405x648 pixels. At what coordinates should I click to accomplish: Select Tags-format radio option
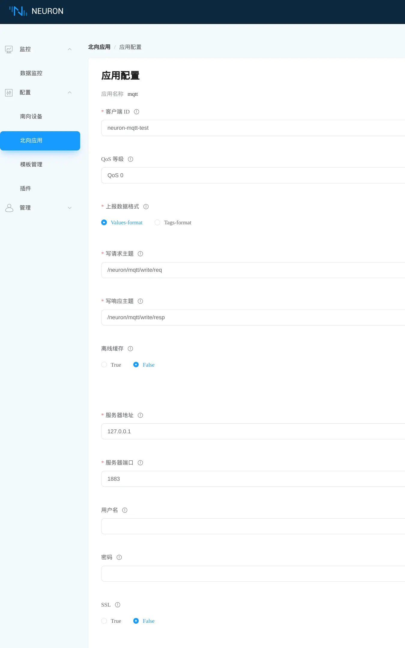tap(157, 223)
